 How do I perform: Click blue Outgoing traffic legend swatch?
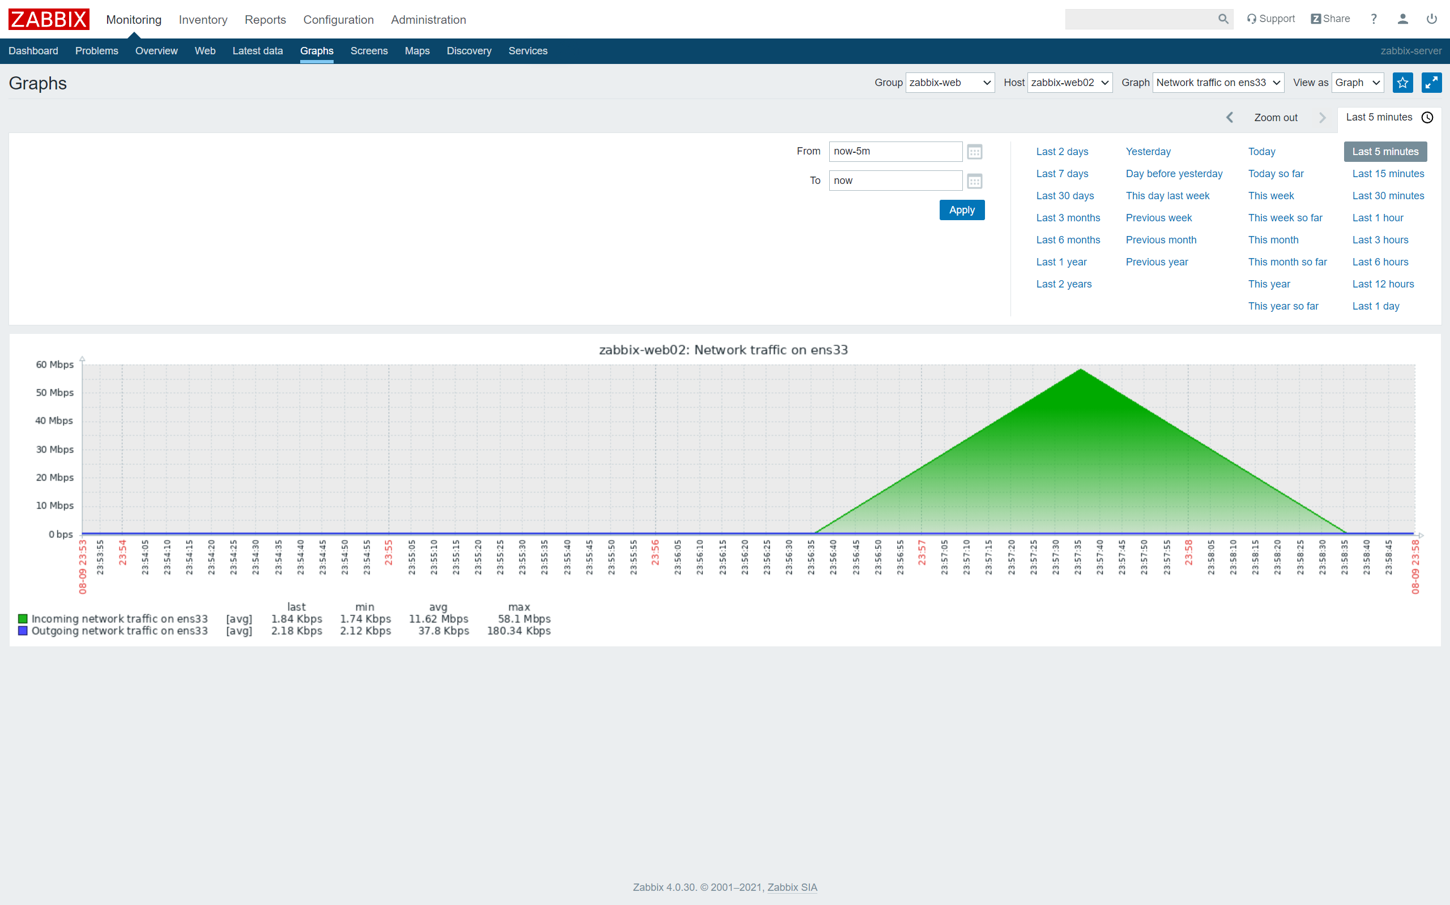(x=23, y=631)
